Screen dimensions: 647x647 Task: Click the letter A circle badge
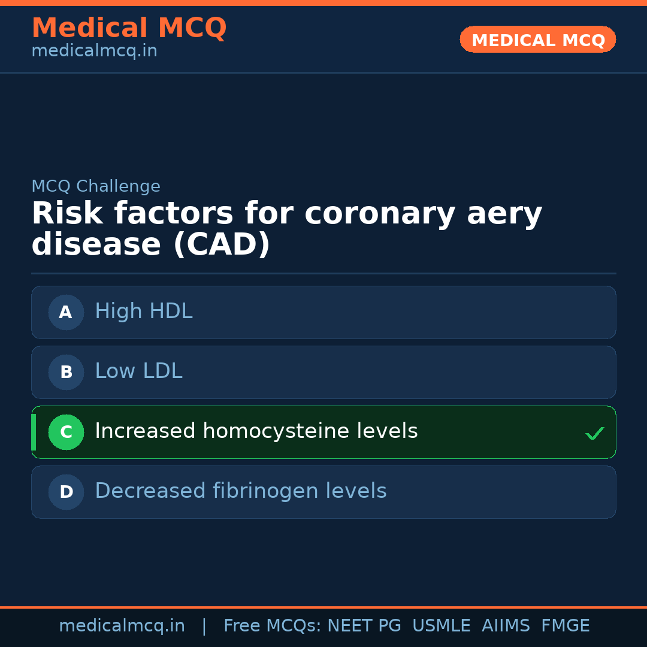[66, 312]
